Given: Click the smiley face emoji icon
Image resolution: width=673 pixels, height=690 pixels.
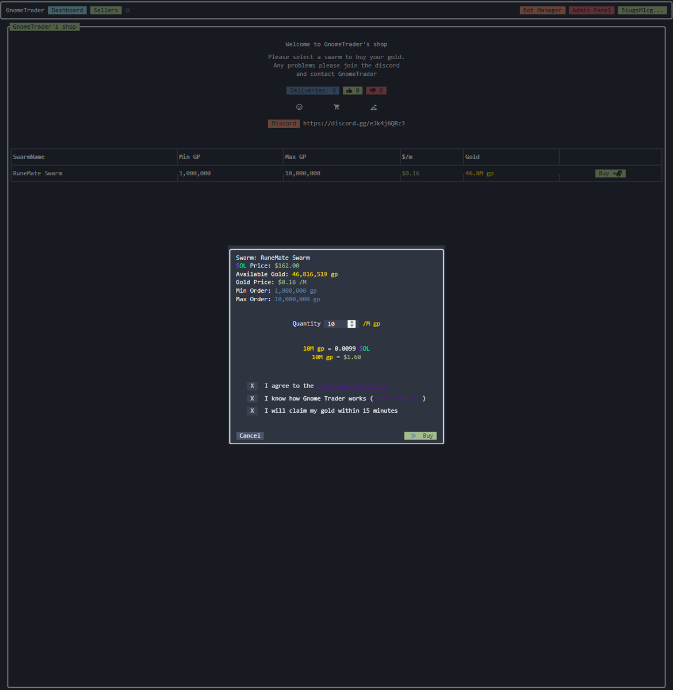Looking at the screenshot, I should (299, 107).
